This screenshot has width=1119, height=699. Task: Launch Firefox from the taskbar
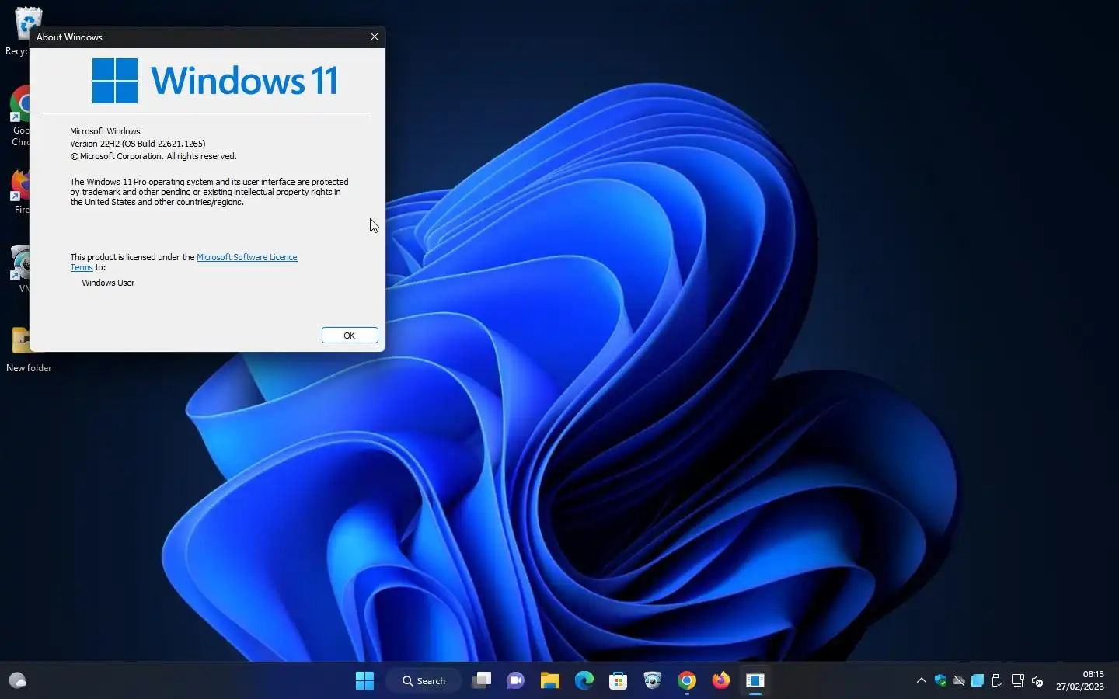pos(721,681)
